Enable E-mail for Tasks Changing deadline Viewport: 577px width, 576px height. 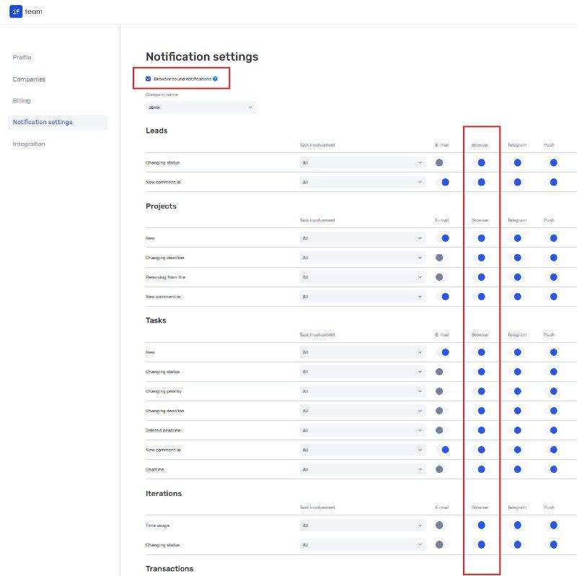[442, 411]
